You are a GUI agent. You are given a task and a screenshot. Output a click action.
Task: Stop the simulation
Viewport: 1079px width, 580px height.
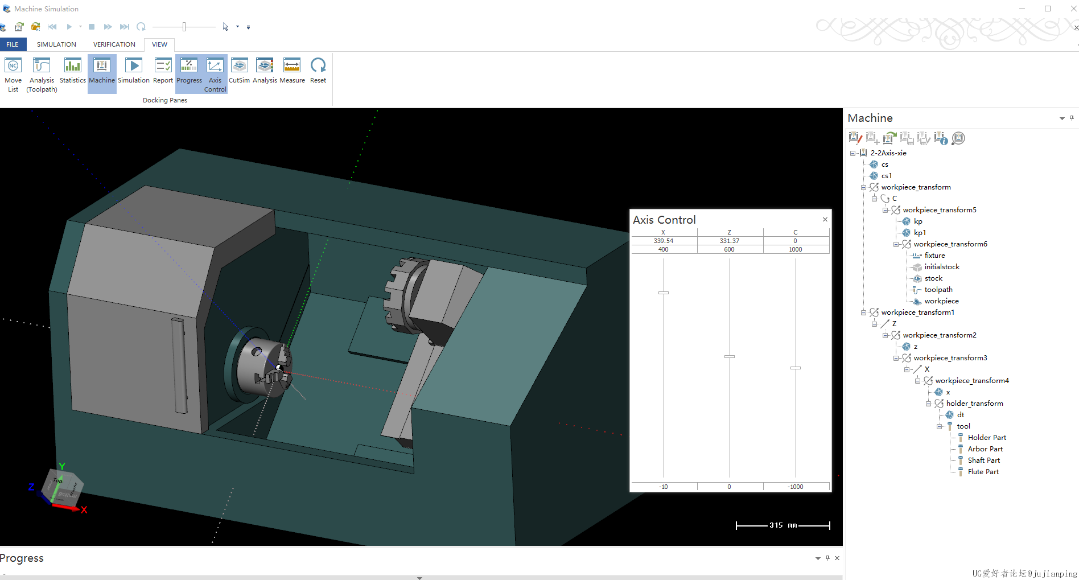pos(92,27)
